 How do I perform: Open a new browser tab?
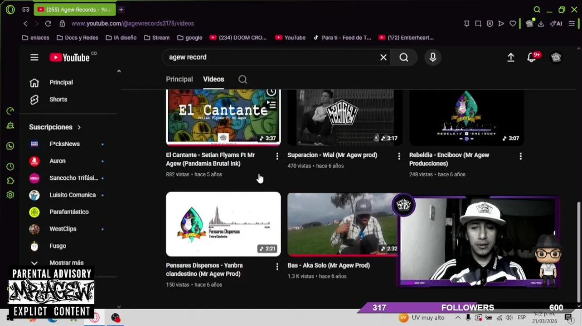121,10
